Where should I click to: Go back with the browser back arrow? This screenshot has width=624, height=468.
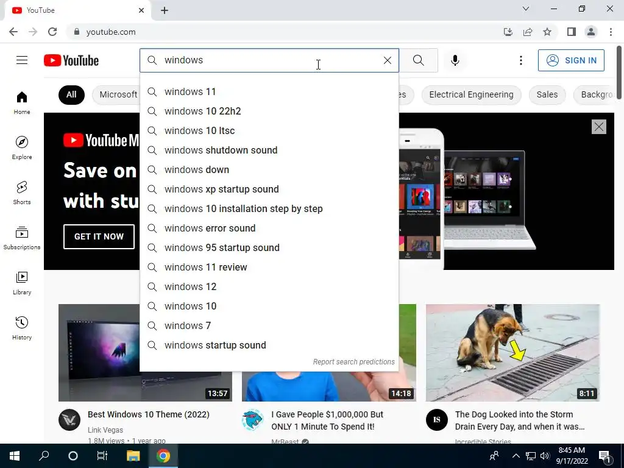click(x=13, y=32)
